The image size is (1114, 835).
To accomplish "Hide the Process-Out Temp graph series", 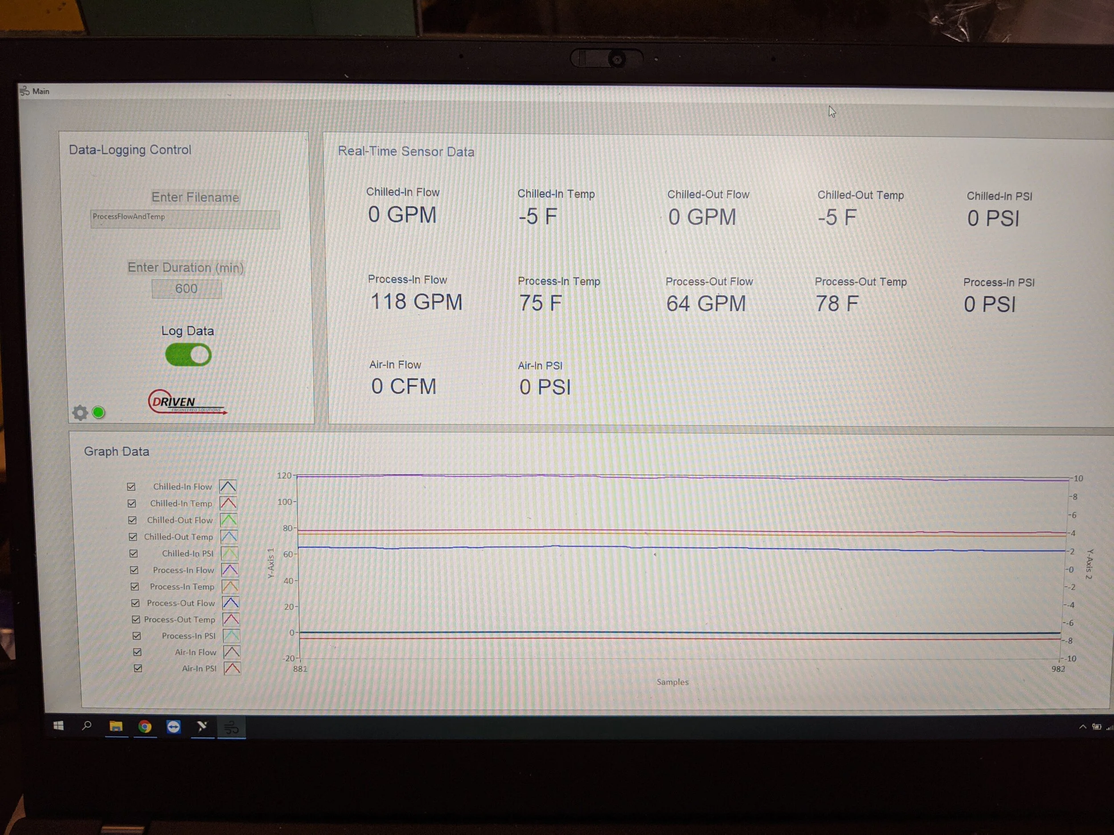I will 136,619.
